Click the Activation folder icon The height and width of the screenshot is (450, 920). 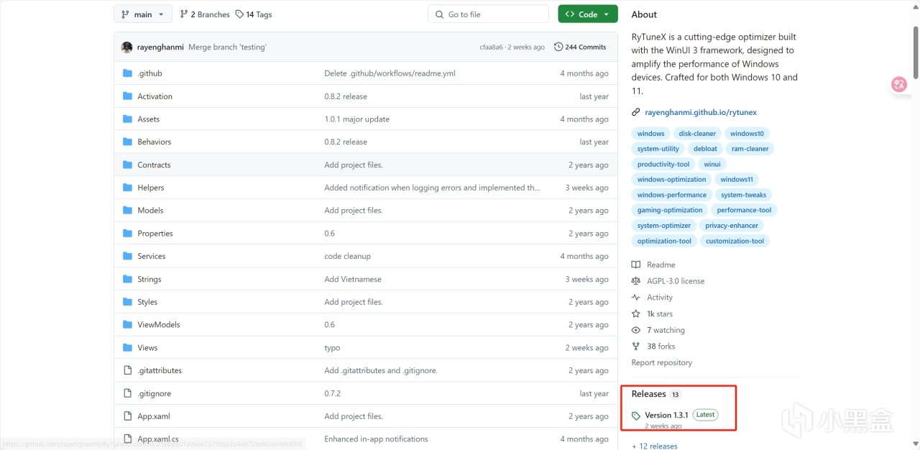coord(127,96)
